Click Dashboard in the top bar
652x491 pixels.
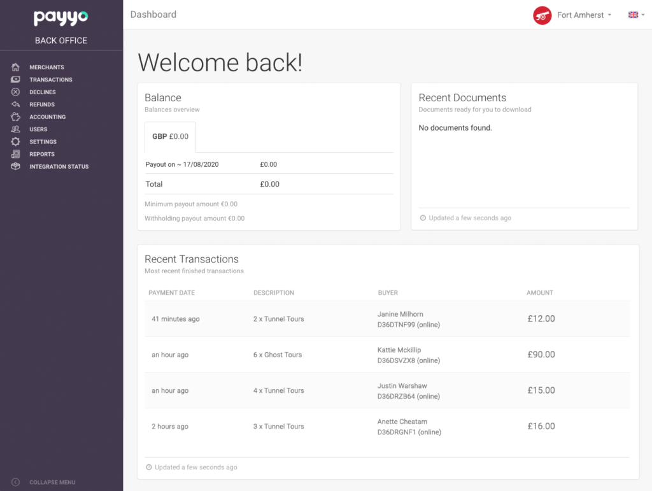click(x=153, y=14)
